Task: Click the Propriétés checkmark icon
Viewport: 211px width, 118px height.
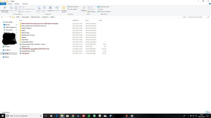Action: point(84,8)
